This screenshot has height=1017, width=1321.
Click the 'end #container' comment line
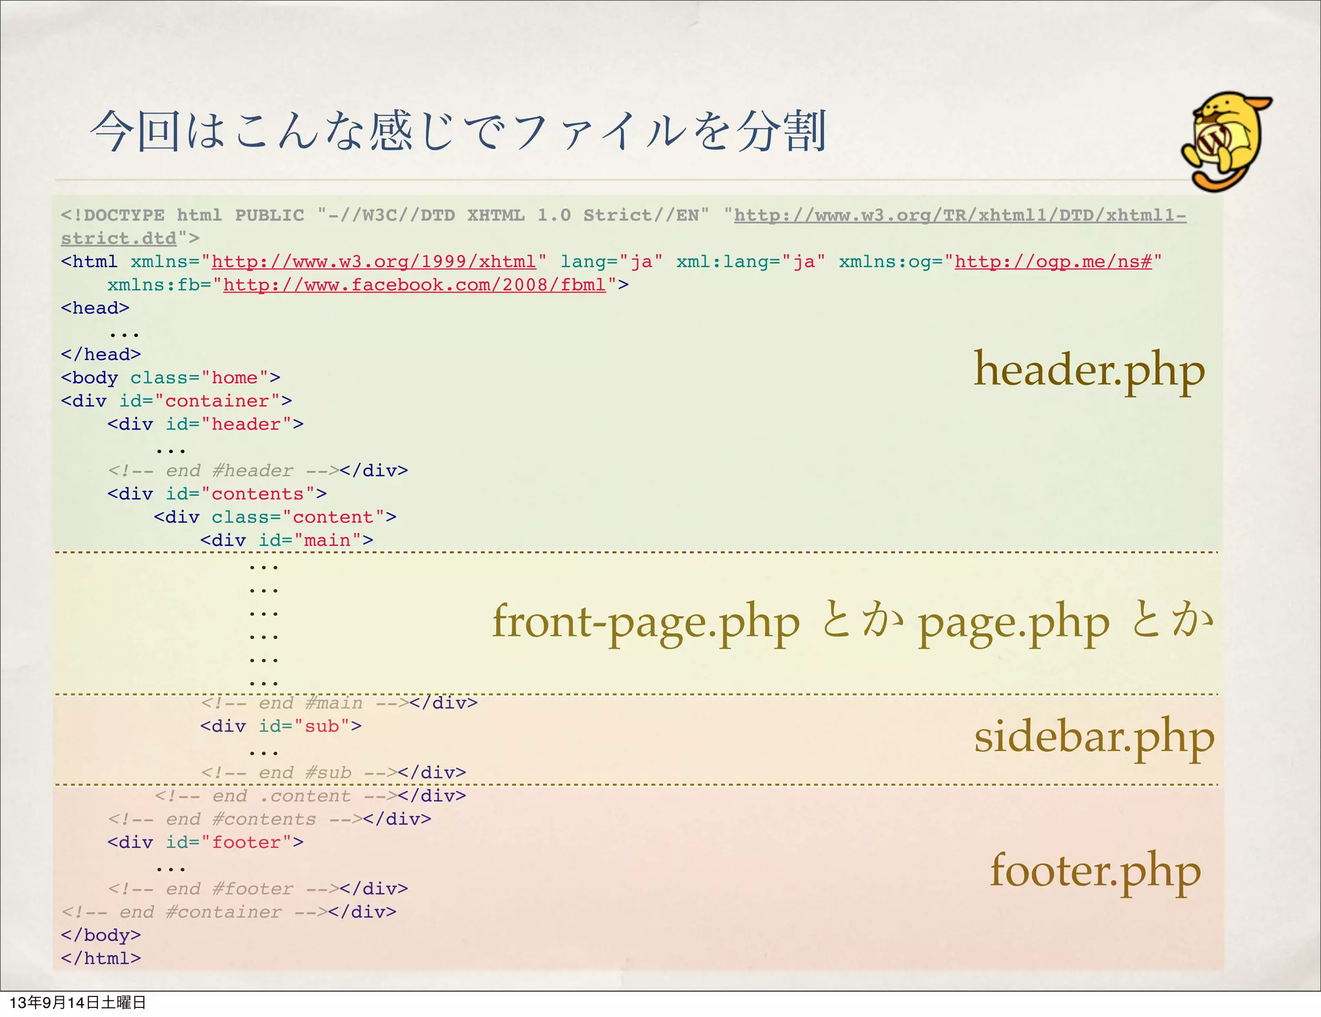pos(229,912)
